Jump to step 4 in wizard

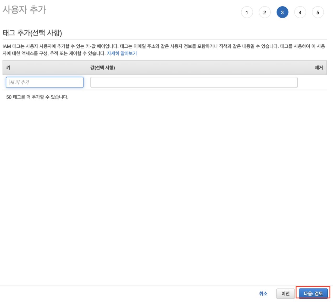point(300,12)
